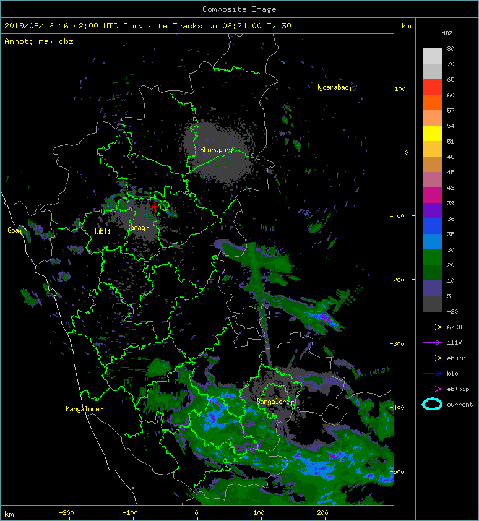Image resolution: width=479 pixels, height=521 pixels.
Task: Click the eburn legend arrow
Action: tap(432, 358)
